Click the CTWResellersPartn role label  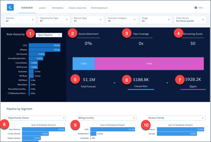(17, 93)
